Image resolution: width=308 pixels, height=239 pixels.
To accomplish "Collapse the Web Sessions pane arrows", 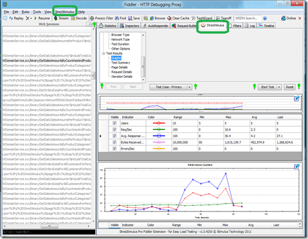I will point(90,24).
